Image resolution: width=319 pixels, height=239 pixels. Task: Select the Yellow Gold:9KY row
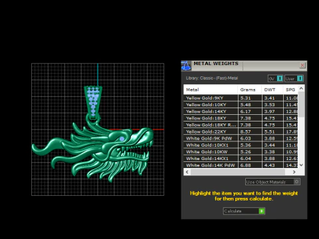click(x=241, y=98)
